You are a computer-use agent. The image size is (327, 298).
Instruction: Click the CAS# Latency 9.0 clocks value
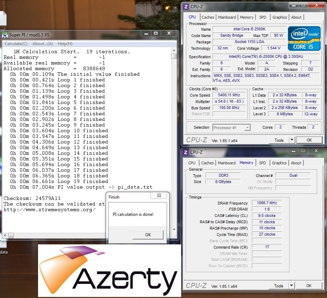pyautogui.click(x=267, y=215)
